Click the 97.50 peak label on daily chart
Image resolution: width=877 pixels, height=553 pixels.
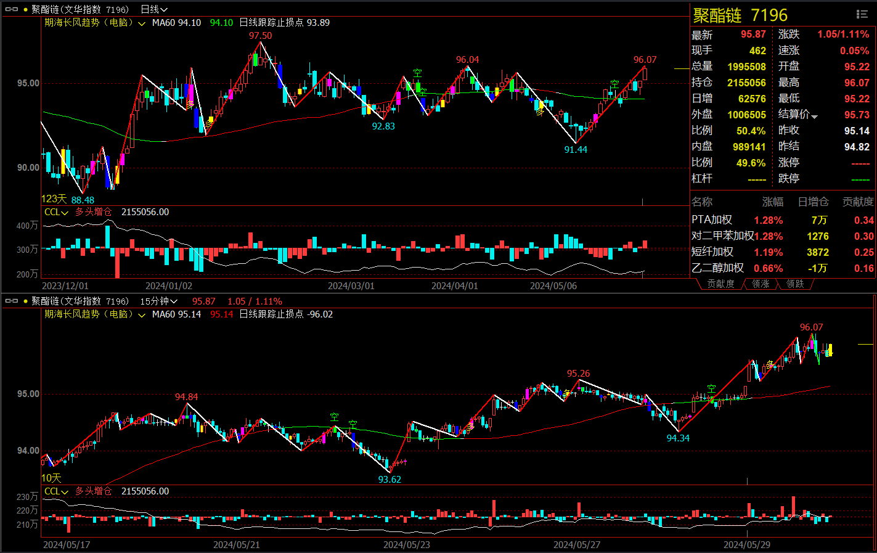click(x=260, y=36)
